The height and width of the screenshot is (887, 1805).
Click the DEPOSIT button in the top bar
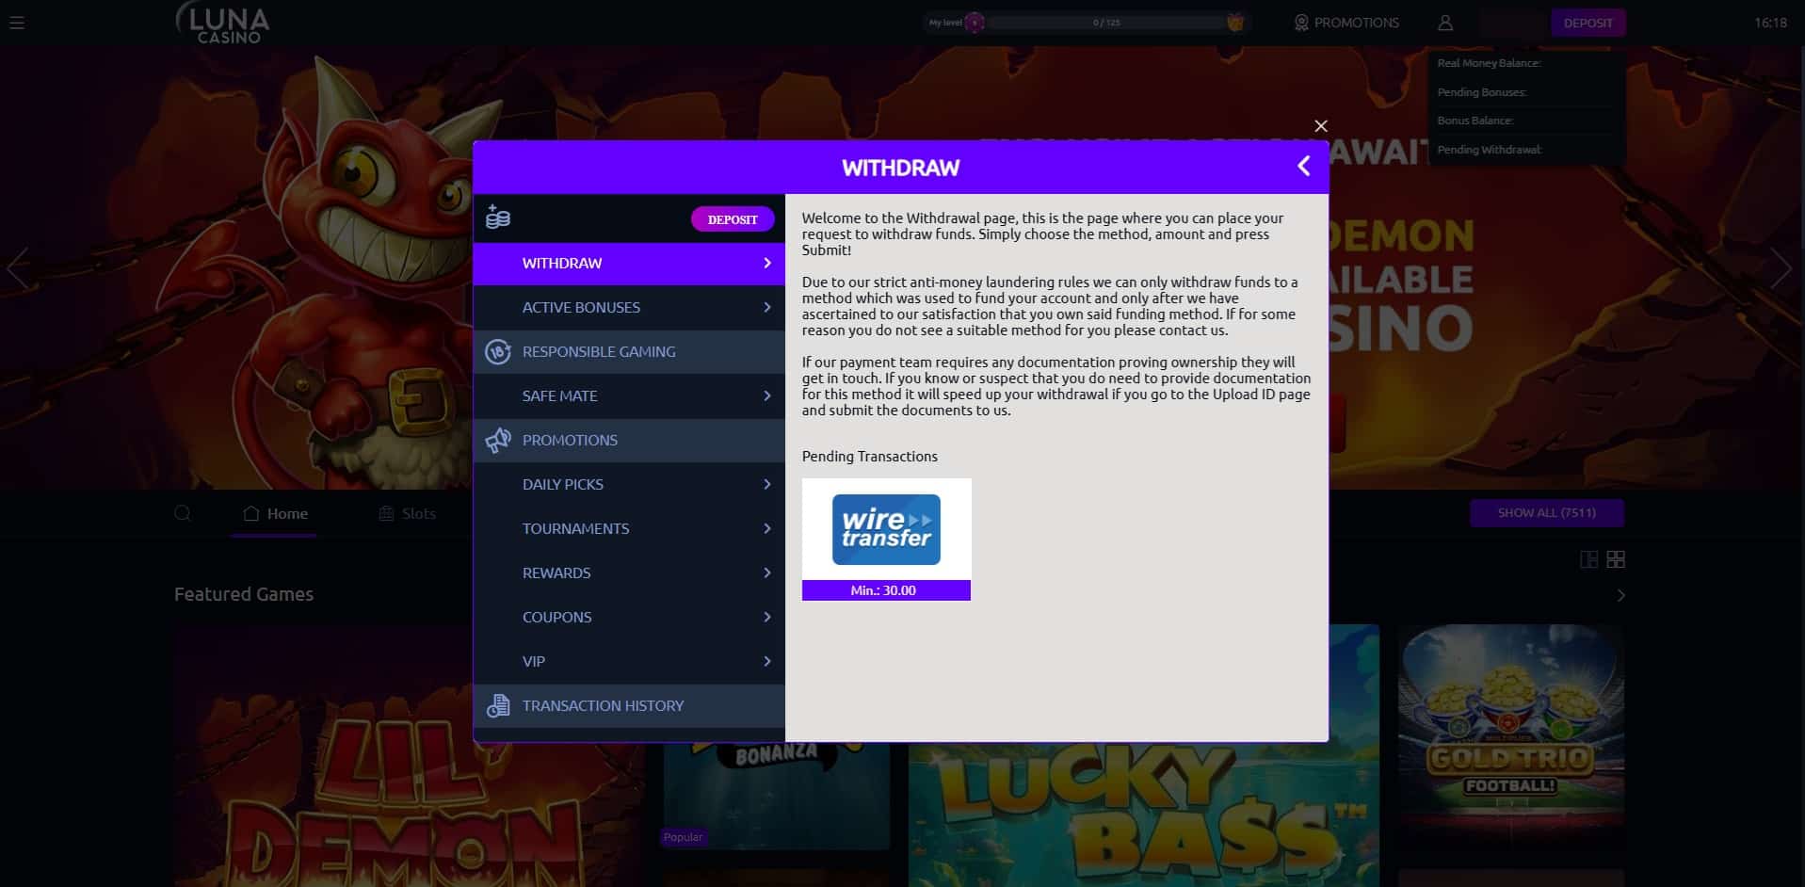click(1587, 23)
